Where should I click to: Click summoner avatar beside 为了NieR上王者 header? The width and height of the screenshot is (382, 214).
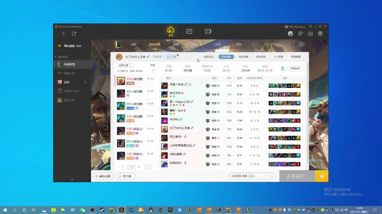click(x=119, y=57)
